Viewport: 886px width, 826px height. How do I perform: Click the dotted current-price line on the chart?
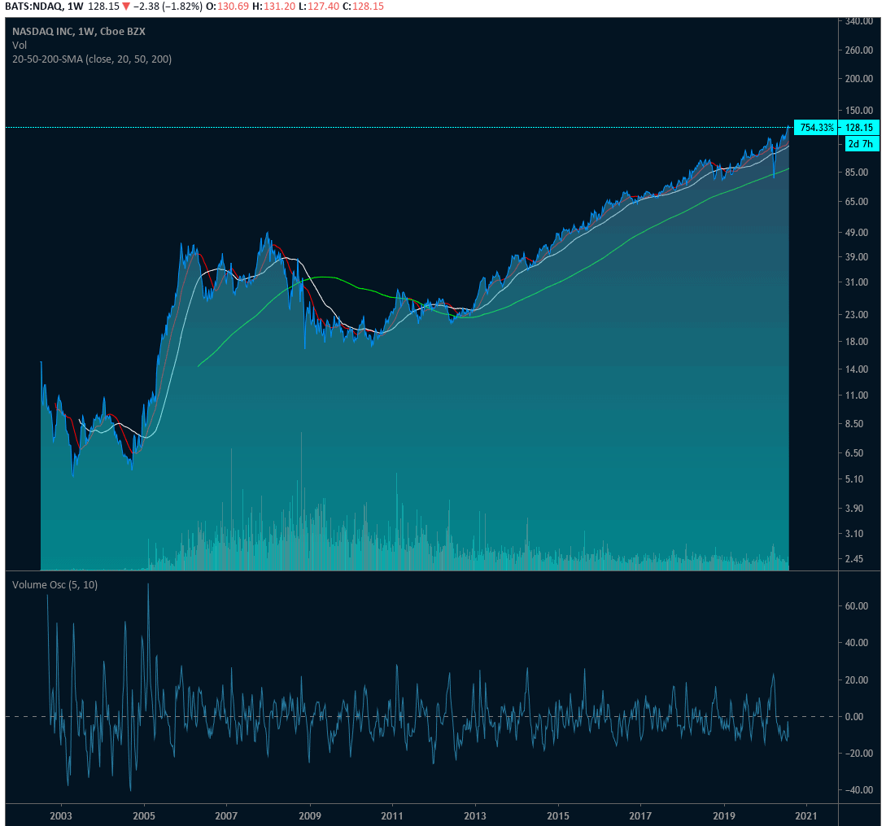(x=407, y=127)
